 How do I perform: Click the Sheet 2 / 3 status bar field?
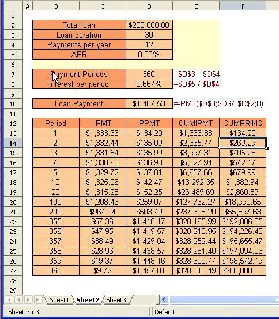tap(77, 312)
